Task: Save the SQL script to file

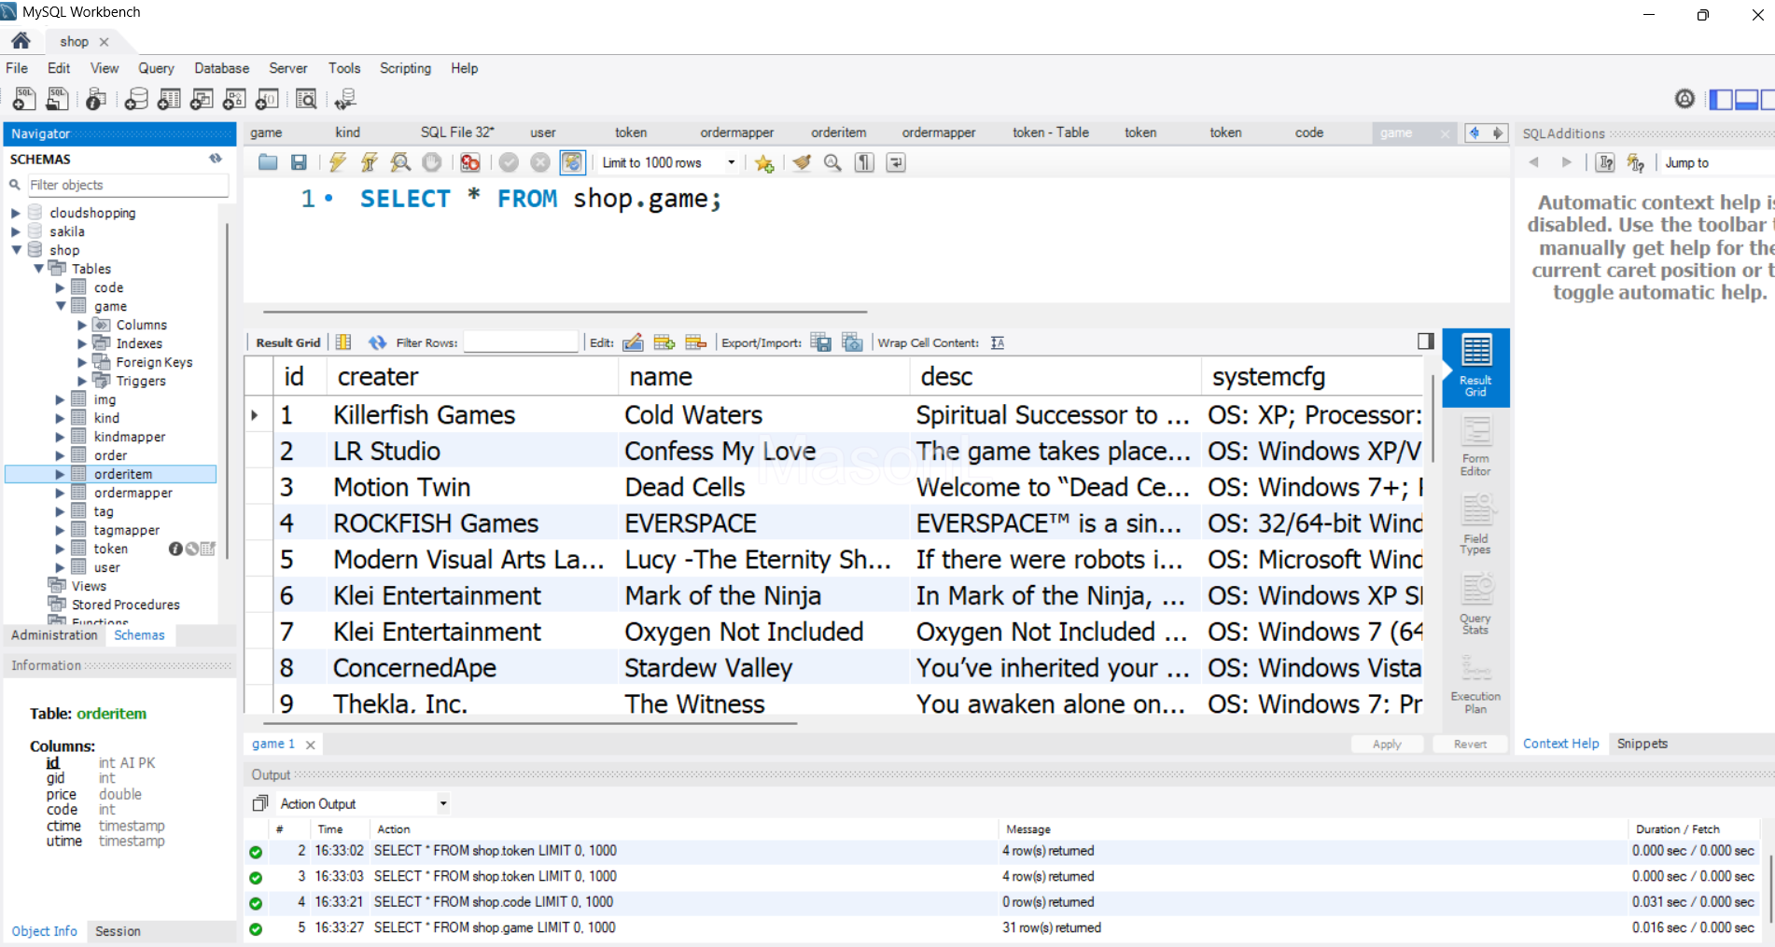Action: [299, 162]
